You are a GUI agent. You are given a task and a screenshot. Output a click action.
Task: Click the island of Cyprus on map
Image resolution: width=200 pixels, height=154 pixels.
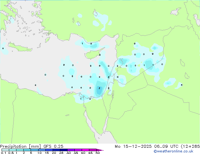tap(94, 54)
